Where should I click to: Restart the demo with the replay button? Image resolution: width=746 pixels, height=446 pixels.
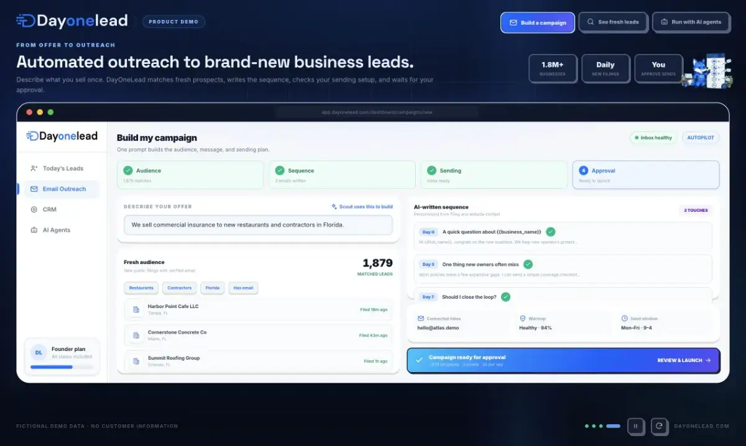(660, 426)
